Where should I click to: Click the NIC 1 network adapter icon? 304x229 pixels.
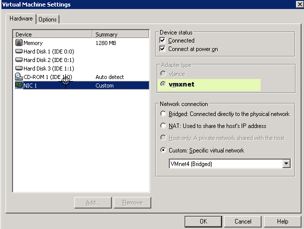click(19, 85)
